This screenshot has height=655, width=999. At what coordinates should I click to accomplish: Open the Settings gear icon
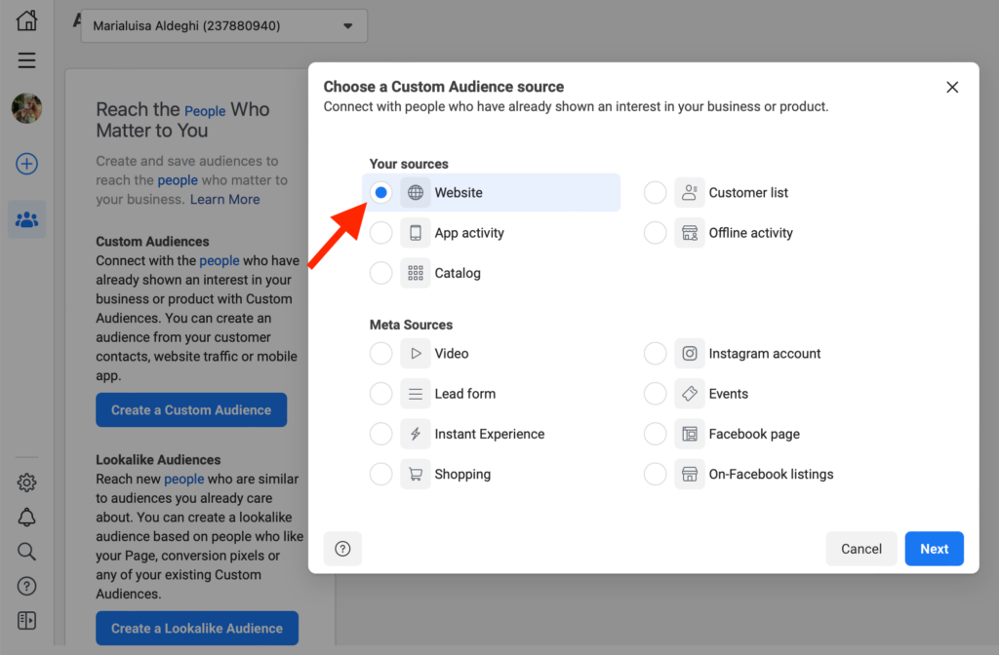[x=26, y=482]
